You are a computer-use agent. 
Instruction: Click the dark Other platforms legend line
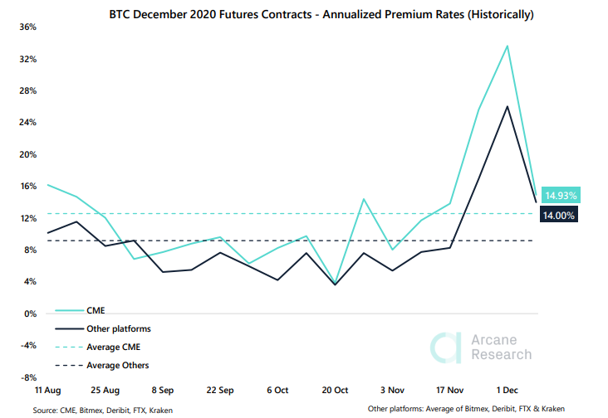click(69, 328)
